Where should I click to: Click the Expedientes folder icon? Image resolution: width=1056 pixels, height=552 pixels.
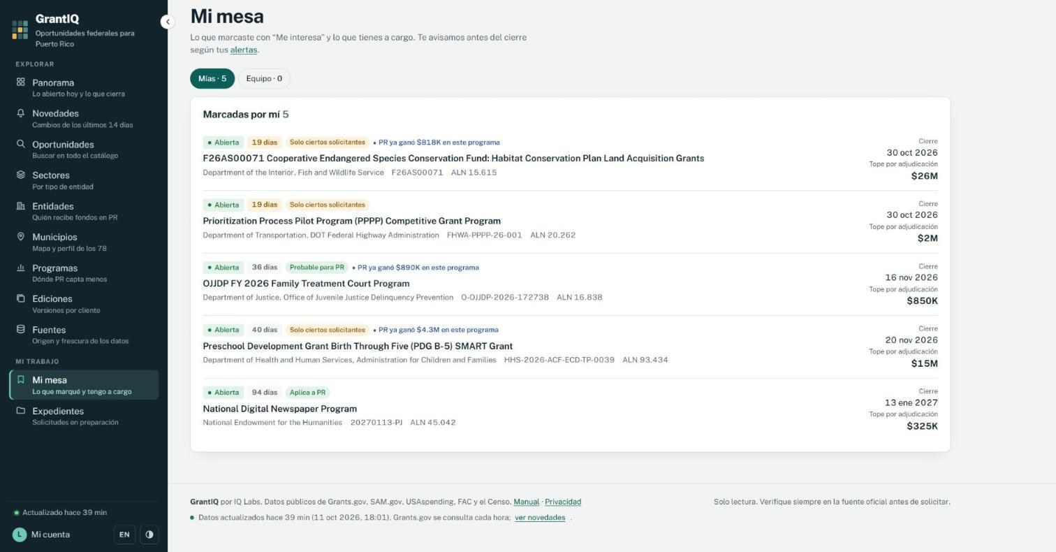click(21, 411)
